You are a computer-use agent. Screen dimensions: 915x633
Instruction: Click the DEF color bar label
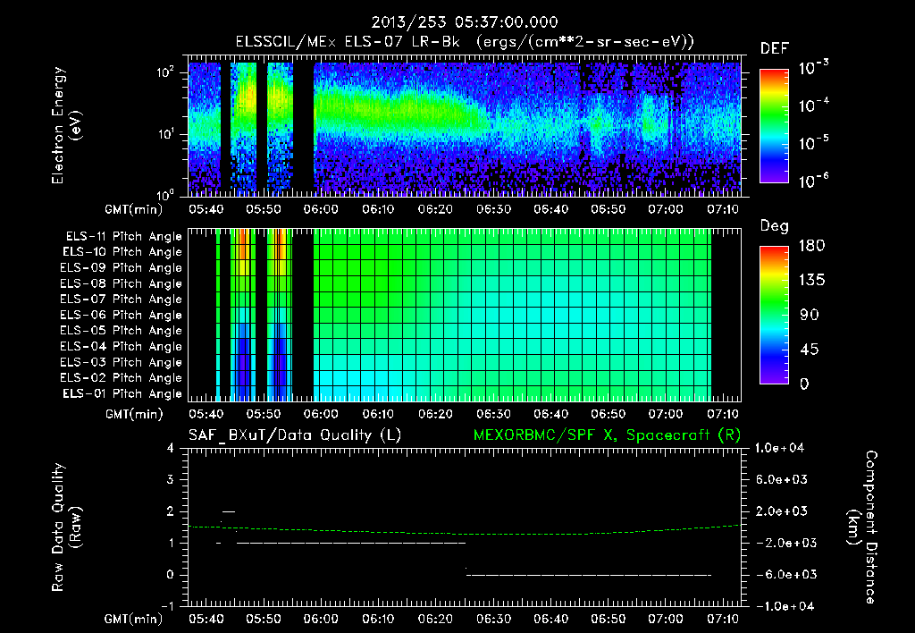pos(775,49)
